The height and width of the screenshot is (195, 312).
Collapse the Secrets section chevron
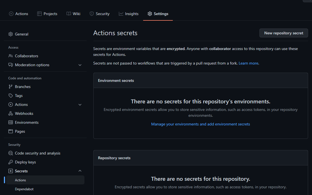point(80,171)
